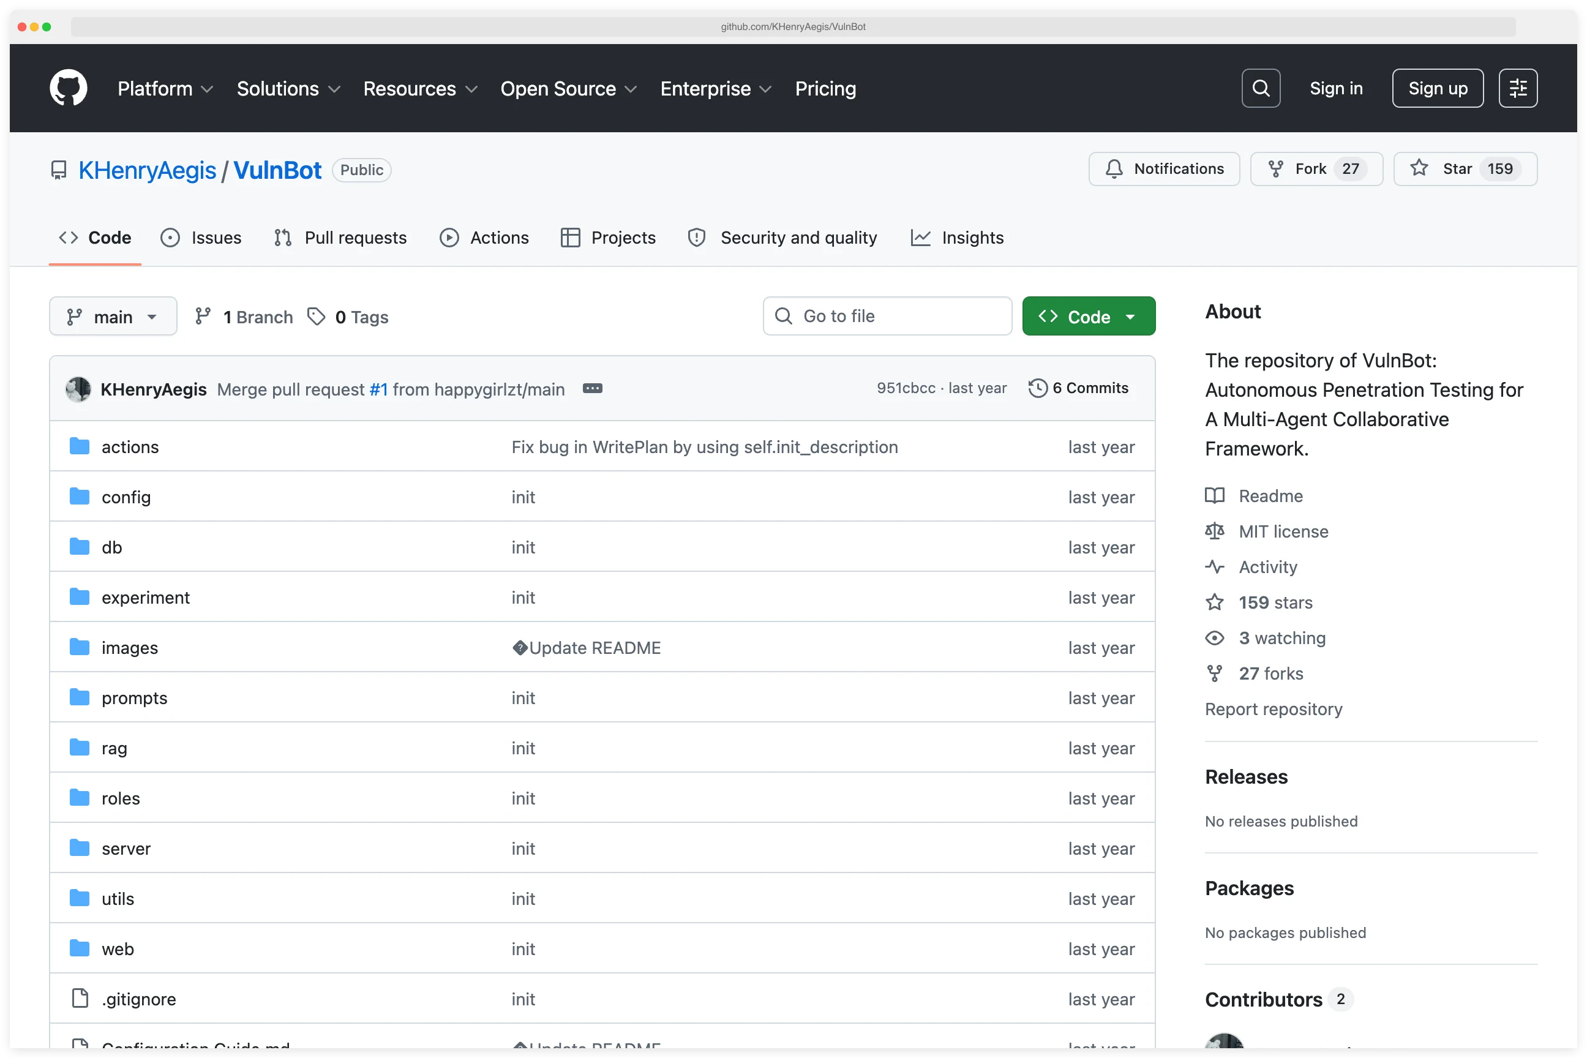The width and height of the screenshot is (1587, 1058).
Task: Click the scales icon next to MIT license
Action: (1215, 531)
